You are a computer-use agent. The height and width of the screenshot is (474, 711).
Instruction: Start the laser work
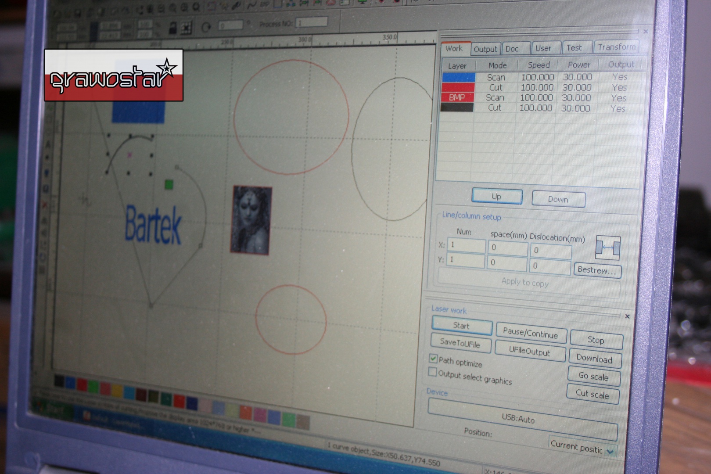point(462,326)
